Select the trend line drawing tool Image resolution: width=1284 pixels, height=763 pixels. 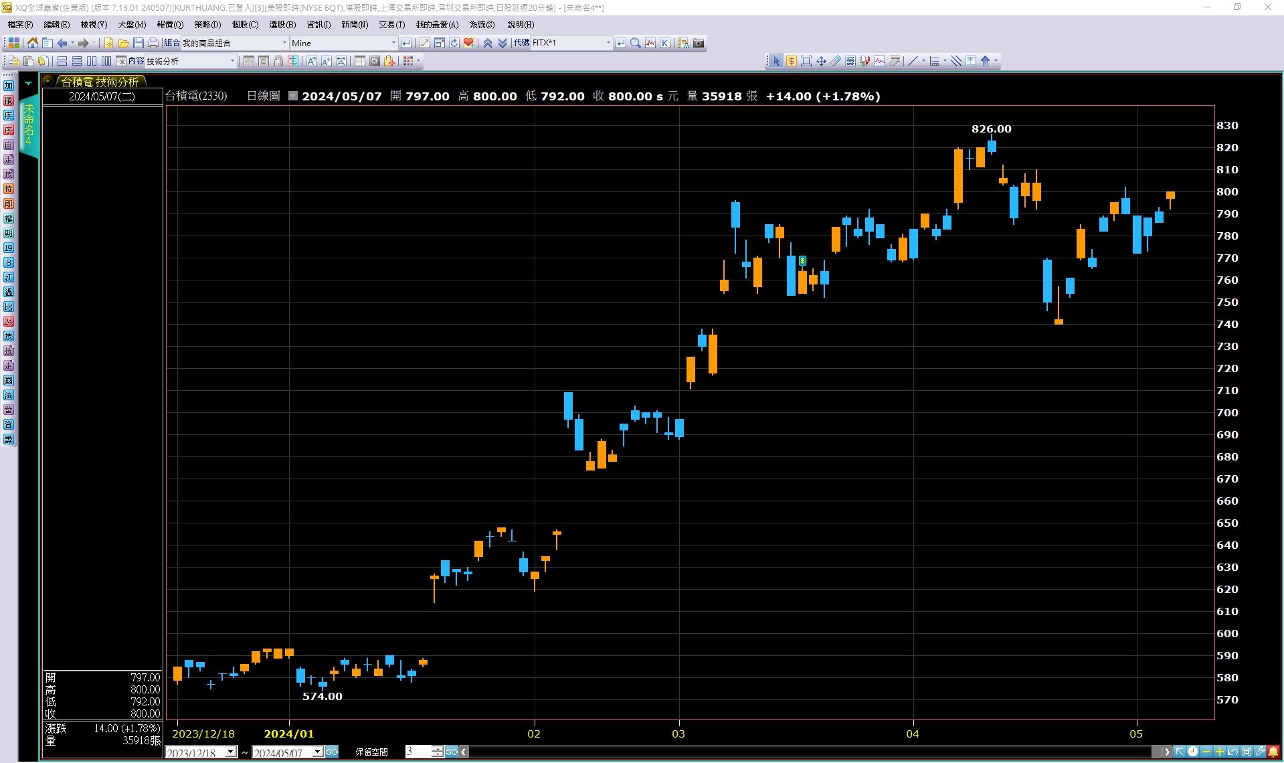click(912, 61)
